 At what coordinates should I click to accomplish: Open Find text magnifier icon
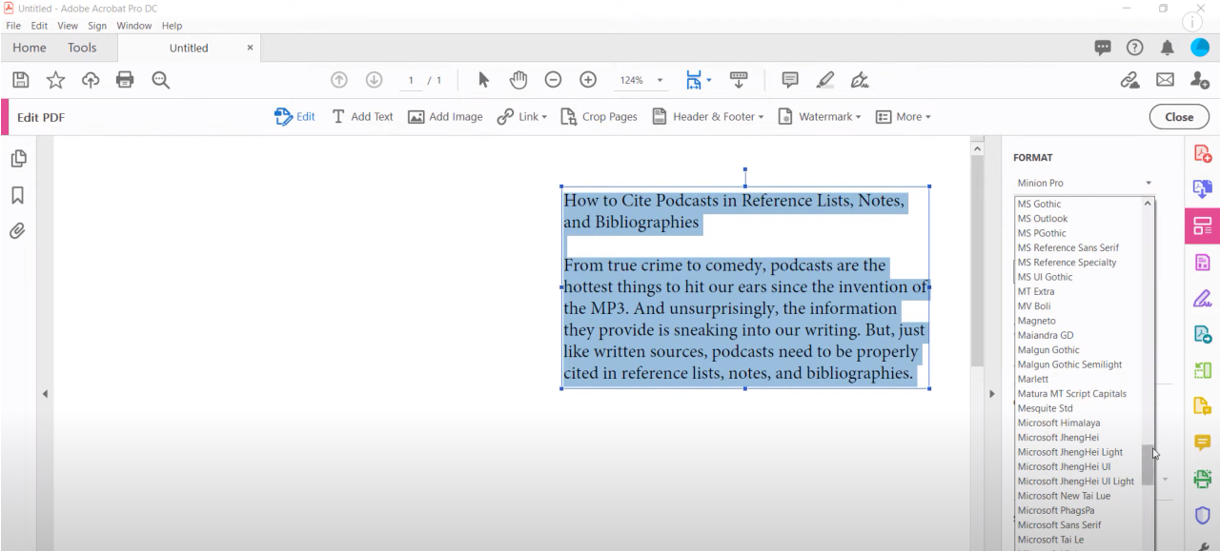pyautogui.click(x=160, y=81)
